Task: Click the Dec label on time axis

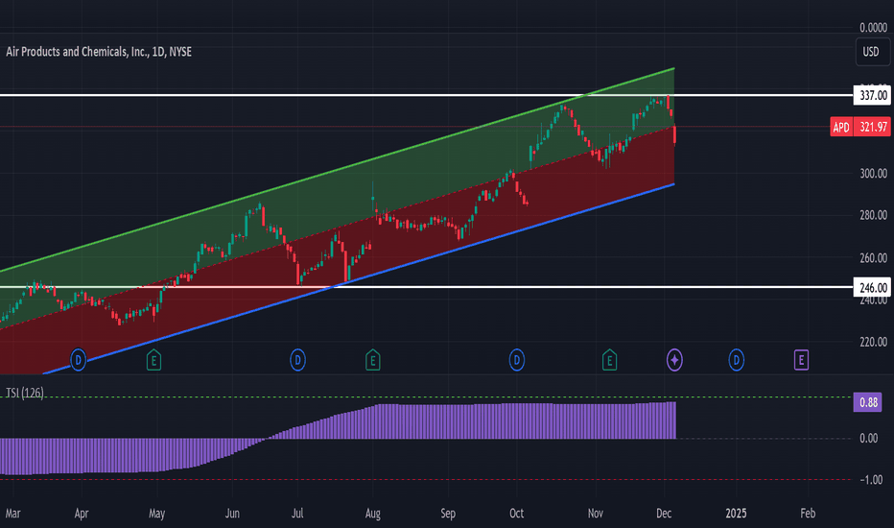Action: pos(664,514)
